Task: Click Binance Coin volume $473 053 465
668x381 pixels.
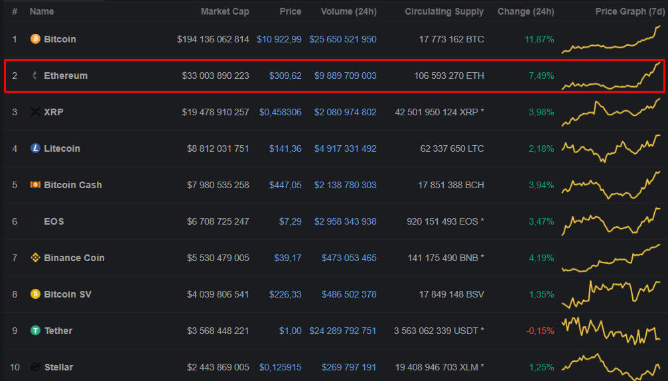Action: 350,258
